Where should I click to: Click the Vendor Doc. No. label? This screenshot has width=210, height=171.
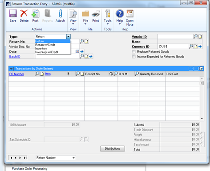[20, 47]
